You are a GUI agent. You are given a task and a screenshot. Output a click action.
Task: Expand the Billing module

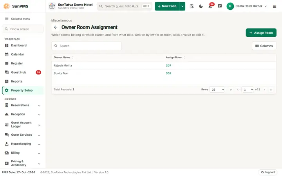coord(23,153)
